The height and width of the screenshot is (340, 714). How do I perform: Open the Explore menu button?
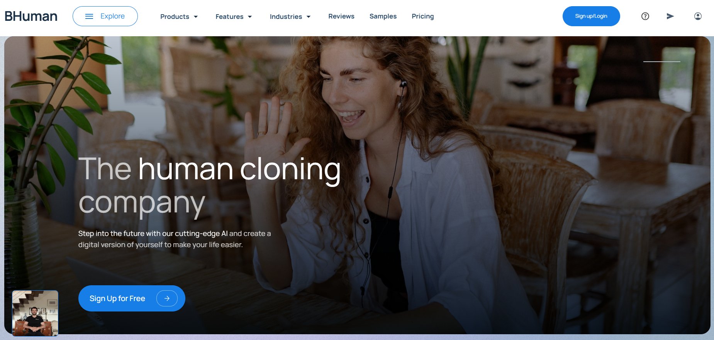point(105,16)
